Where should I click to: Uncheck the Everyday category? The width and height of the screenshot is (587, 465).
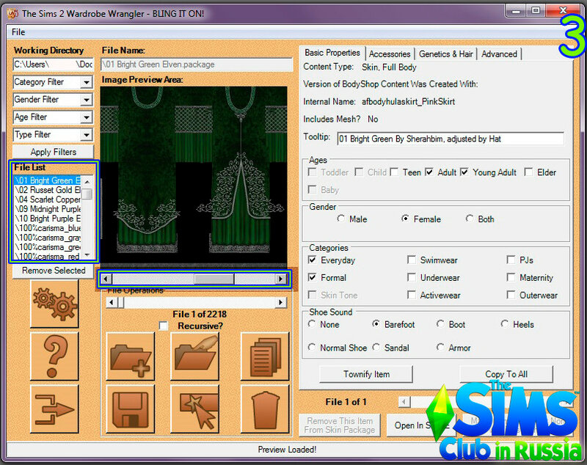pyautogui.click(x=312, y=260)
